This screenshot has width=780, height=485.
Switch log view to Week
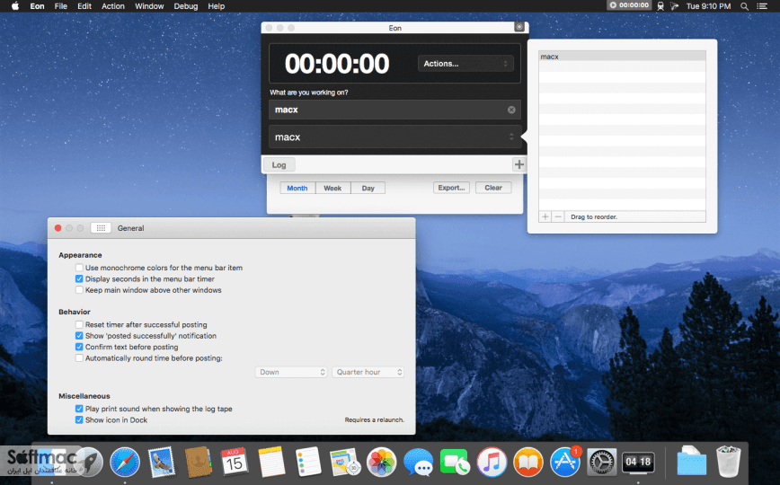tap(332, 188)
